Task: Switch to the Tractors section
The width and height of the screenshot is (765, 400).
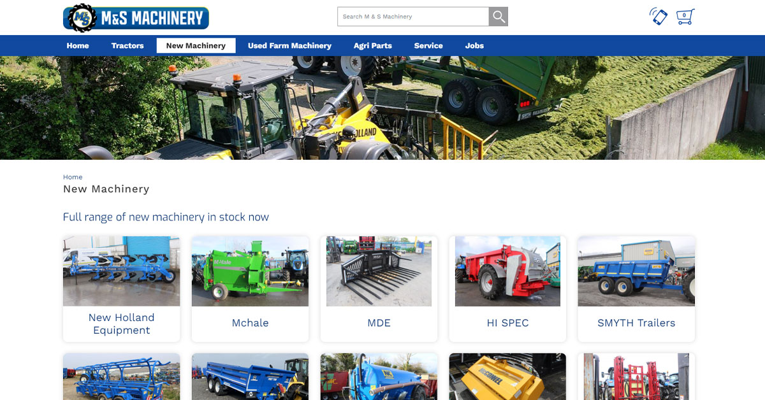Action: coord(127,45)
